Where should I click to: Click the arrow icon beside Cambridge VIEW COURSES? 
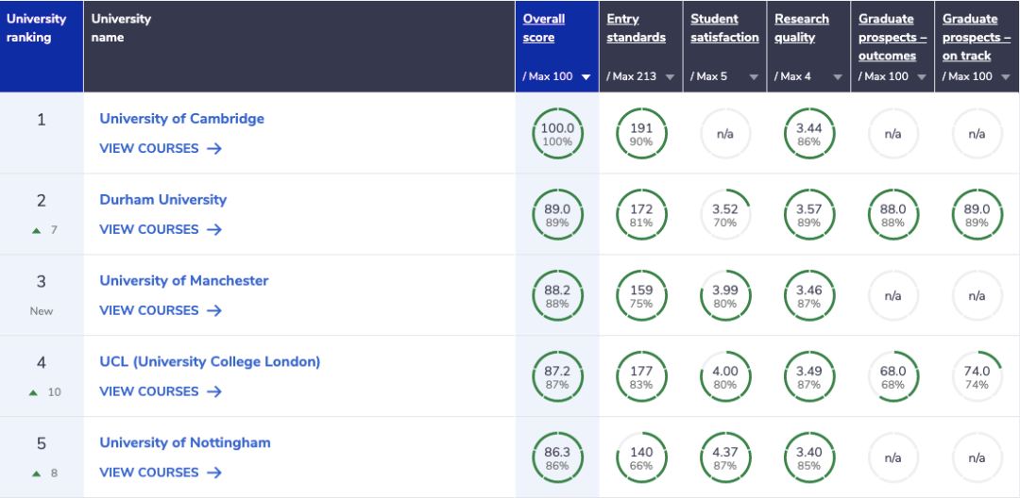coord(214,149)
